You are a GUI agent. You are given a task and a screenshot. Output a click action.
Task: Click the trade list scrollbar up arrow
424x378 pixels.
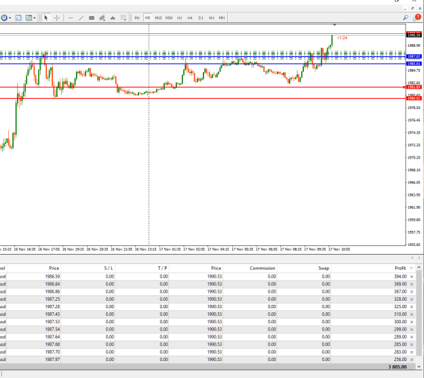coord(419,268)
